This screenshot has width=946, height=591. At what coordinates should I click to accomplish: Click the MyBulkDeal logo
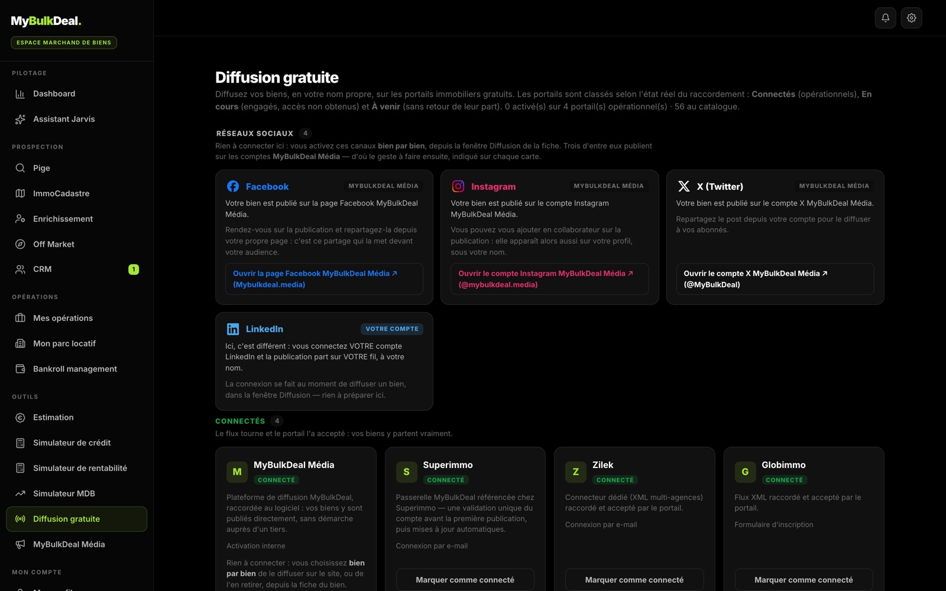pos(46,21)
